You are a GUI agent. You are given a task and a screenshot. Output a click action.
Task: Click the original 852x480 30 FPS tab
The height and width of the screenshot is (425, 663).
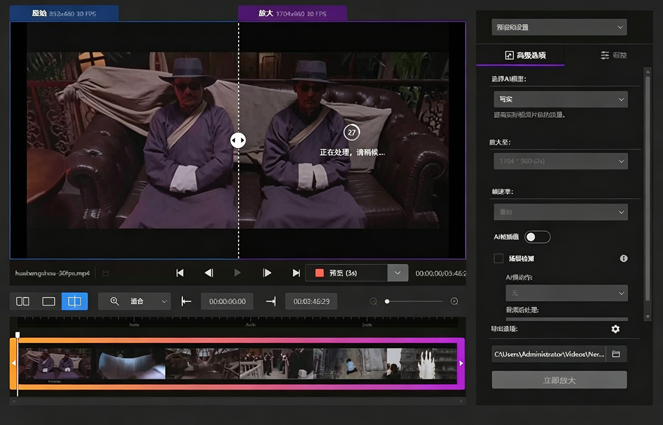click(x=64, y=13)
